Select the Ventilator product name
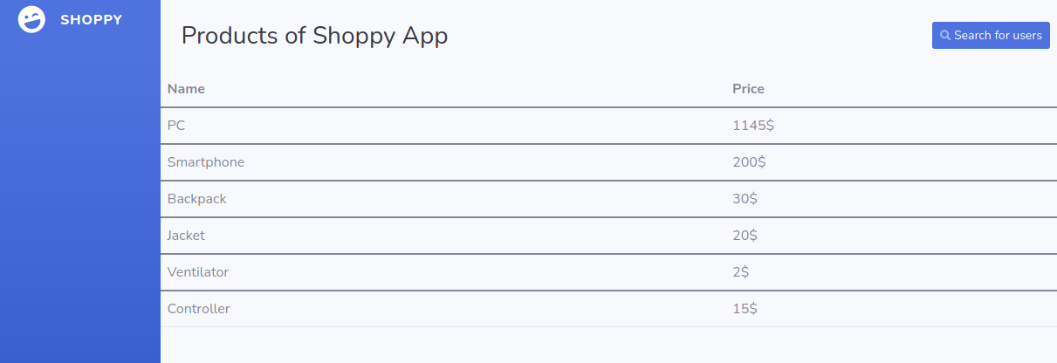Viewport: 1057px width, 363px height. [198, 272]
